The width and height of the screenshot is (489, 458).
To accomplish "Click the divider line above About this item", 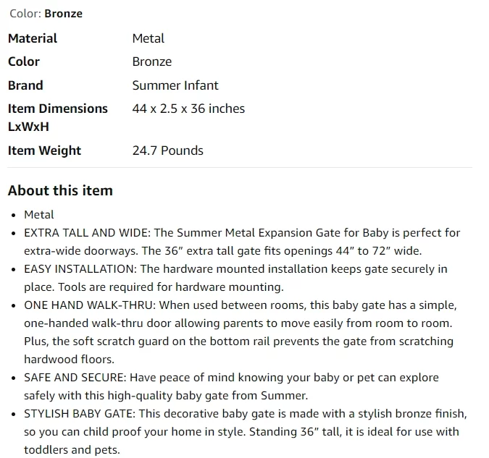I will [240, 168].
